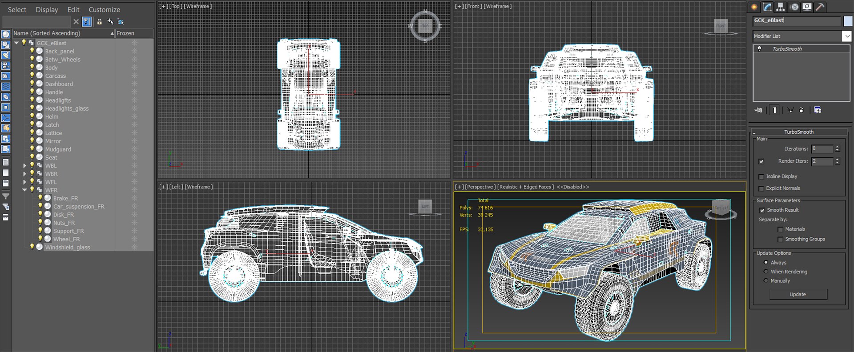This screenshot has width=854, height=352.
Task: Click the GCK_eBlast object name field
Action: coord(797,20)
